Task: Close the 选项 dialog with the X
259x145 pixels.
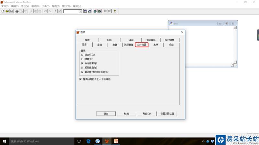Action: point(182,32)
